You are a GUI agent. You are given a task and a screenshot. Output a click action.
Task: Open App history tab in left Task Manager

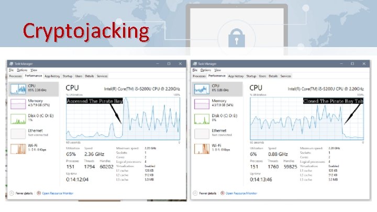pyautogui.click(x=52, y=76)
